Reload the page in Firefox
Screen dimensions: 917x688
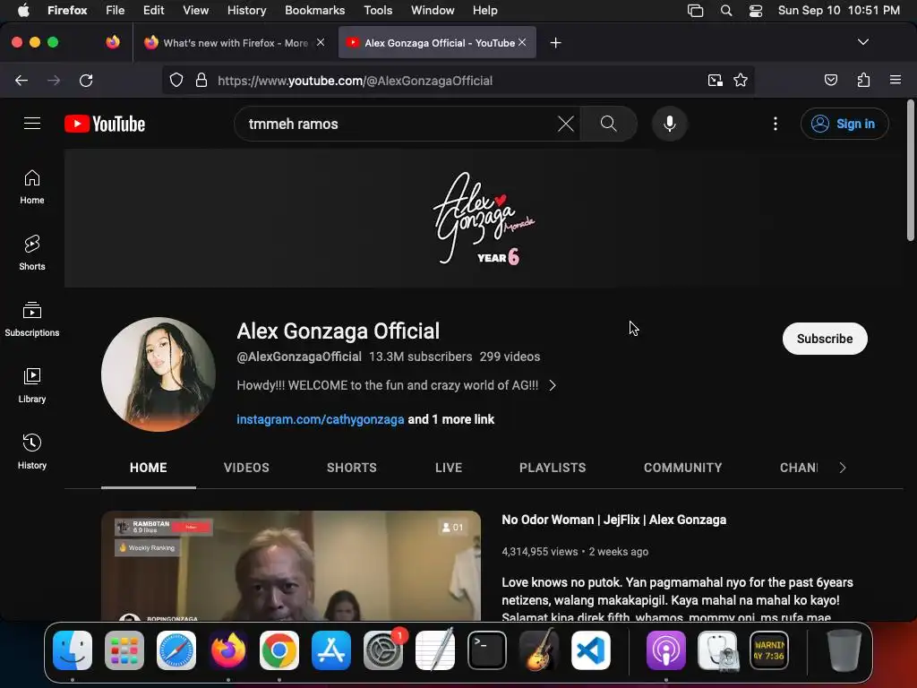(86, 80)
